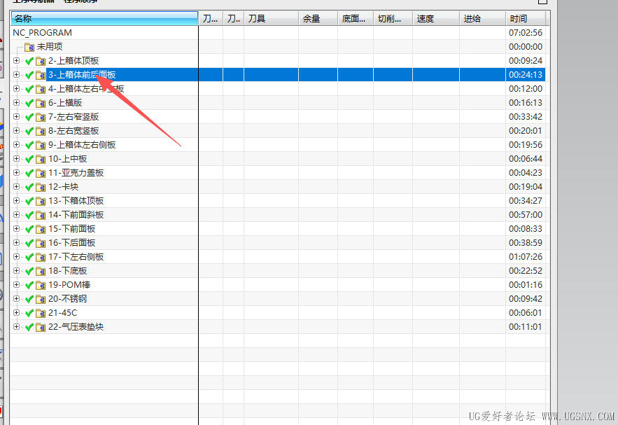Viewport: 618px width, 425px height.
Task: Click the folder icon of 17-下左右侧板
Action: click(41, 257)
